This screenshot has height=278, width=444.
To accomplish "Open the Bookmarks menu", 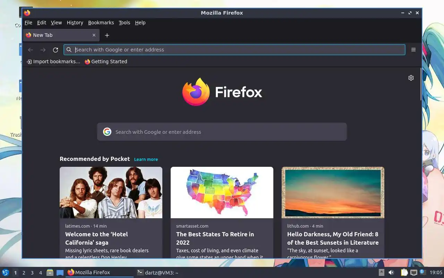I will (101, 23).
